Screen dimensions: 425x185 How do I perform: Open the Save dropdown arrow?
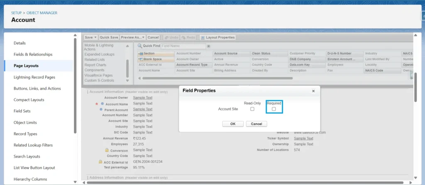(95, 37)
